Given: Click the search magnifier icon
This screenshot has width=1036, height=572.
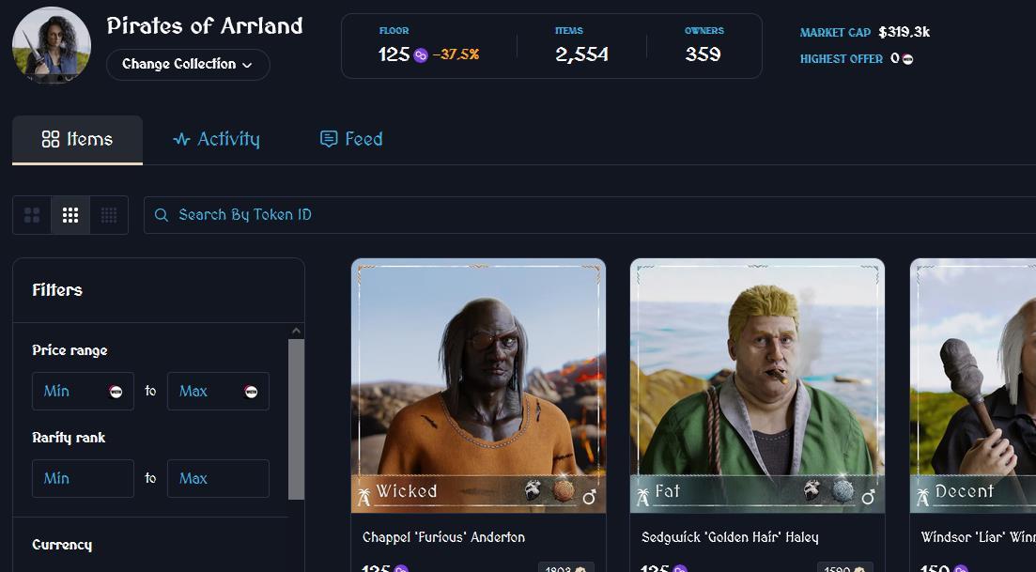Looking at the screenshot, I should click(162, 215).
